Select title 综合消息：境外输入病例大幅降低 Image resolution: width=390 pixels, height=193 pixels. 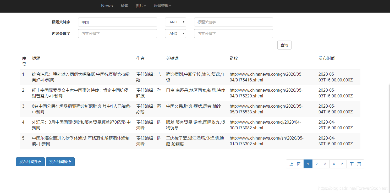click(81, 77)
